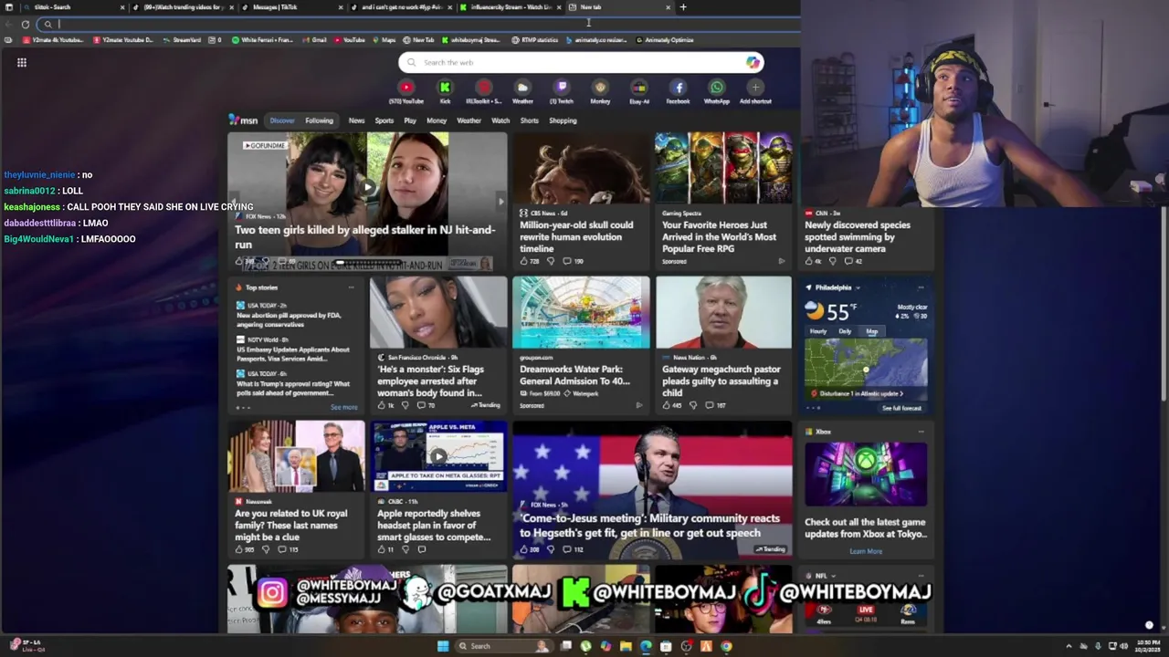Viewport: 1169px width, 657px height.
Task: Open the Weather quick link shortcut
Action: point(522,88)
